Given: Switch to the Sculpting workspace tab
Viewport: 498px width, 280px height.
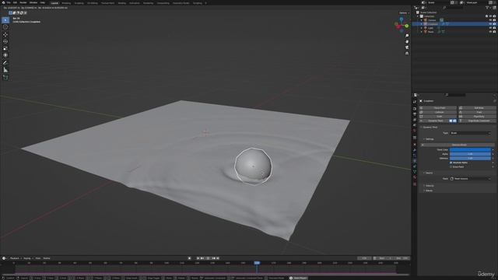Looking at the screenshot, I should pos(79,3).
